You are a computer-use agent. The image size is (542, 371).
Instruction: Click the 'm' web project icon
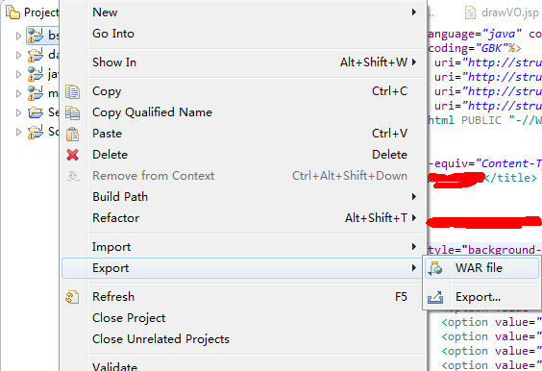coord(36,93)
